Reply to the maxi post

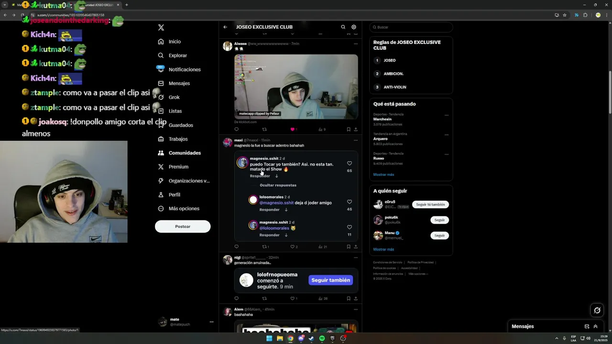[x=236, y=247]
